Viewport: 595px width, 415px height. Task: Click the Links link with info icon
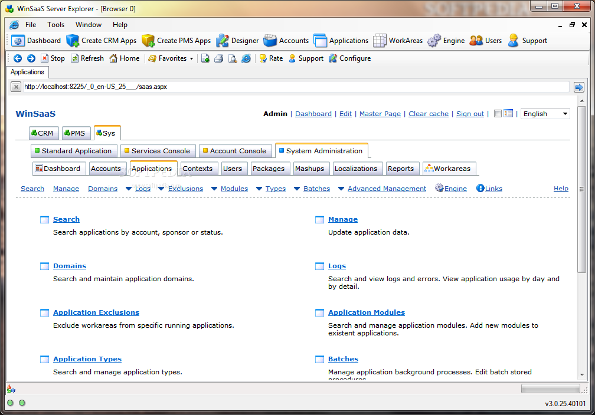coord(489,189)
